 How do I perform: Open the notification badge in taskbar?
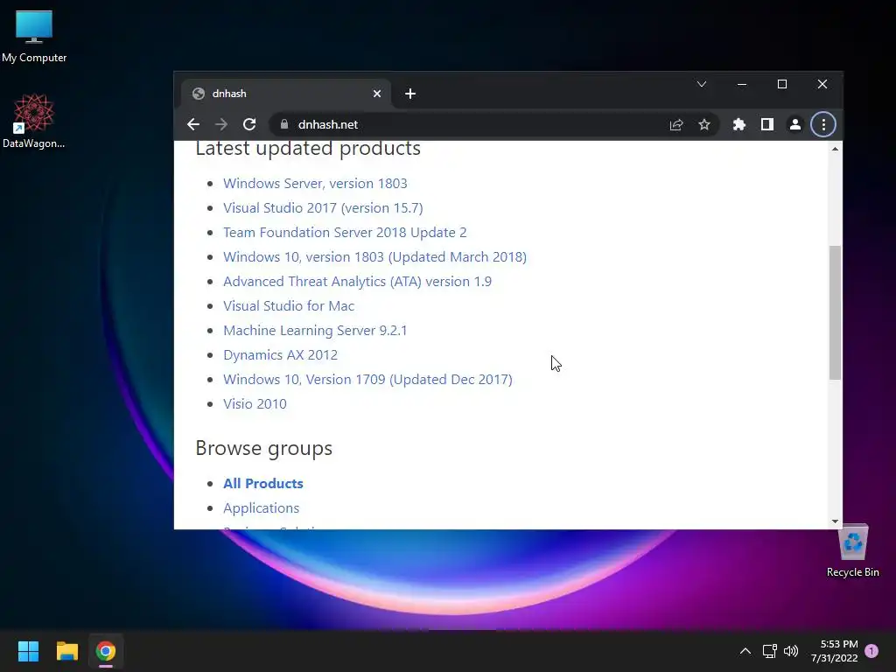(x=871, y=651)
